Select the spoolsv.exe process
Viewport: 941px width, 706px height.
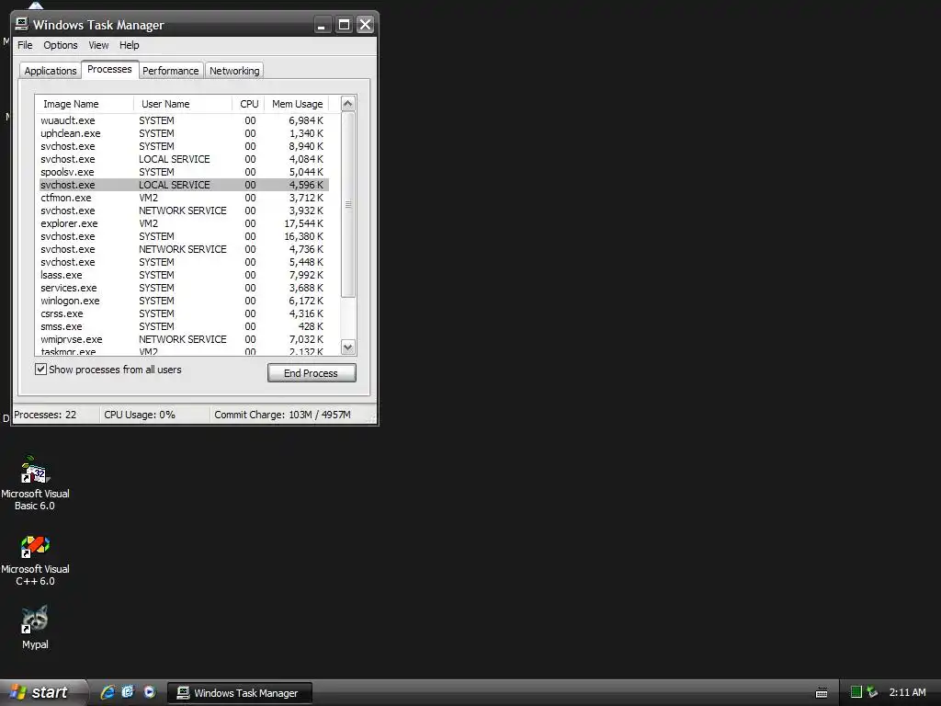[184, 172]
